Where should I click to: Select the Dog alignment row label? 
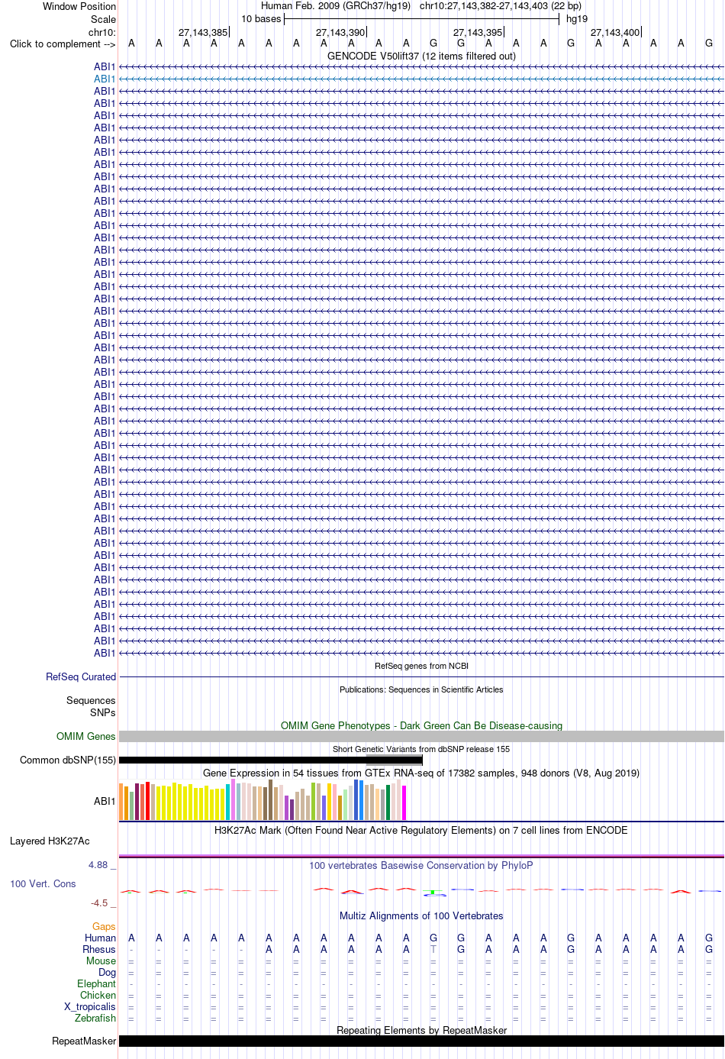107,973
